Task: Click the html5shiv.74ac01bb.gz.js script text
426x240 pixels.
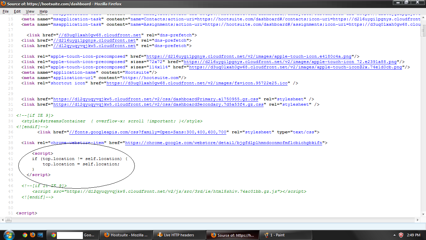Action: click(x=169, y=191)
